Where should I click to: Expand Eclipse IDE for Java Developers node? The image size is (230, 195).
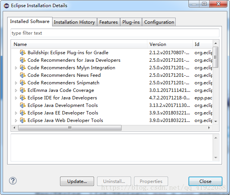pyautogui.click(x=16, y=98)
